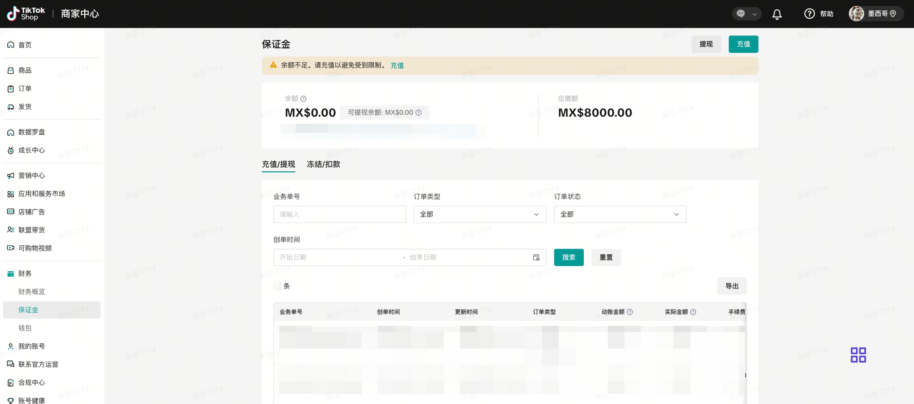Click the help question mark icon
The height and width of the screenshot is (404, 914).
click(809, 14)
